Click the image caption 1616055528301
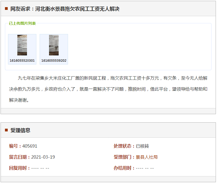The width and height of the screenshot is (217, 183). coord(22,61)
